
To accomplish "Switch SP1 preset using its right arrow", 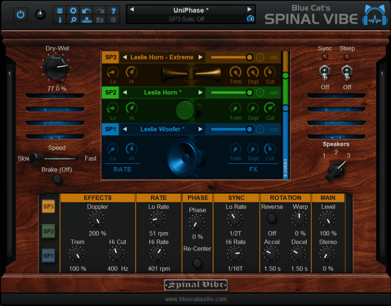I will (201, 129).
